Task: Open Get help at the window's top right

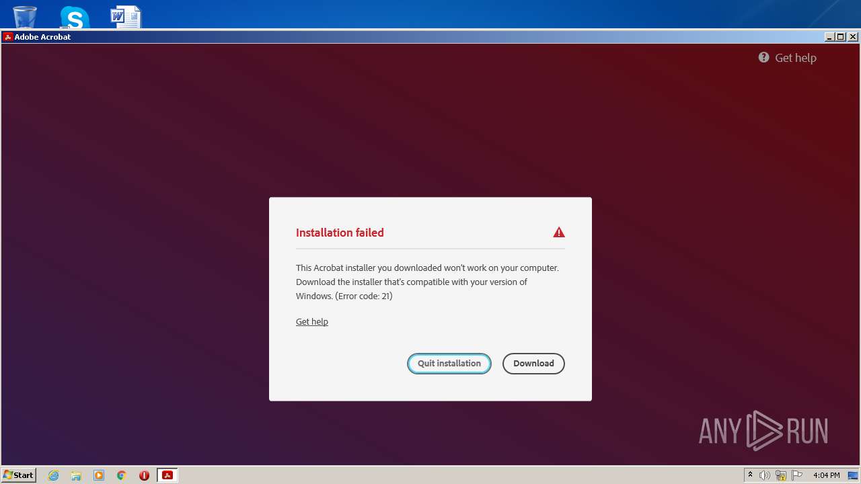Action: pos(796,58)
